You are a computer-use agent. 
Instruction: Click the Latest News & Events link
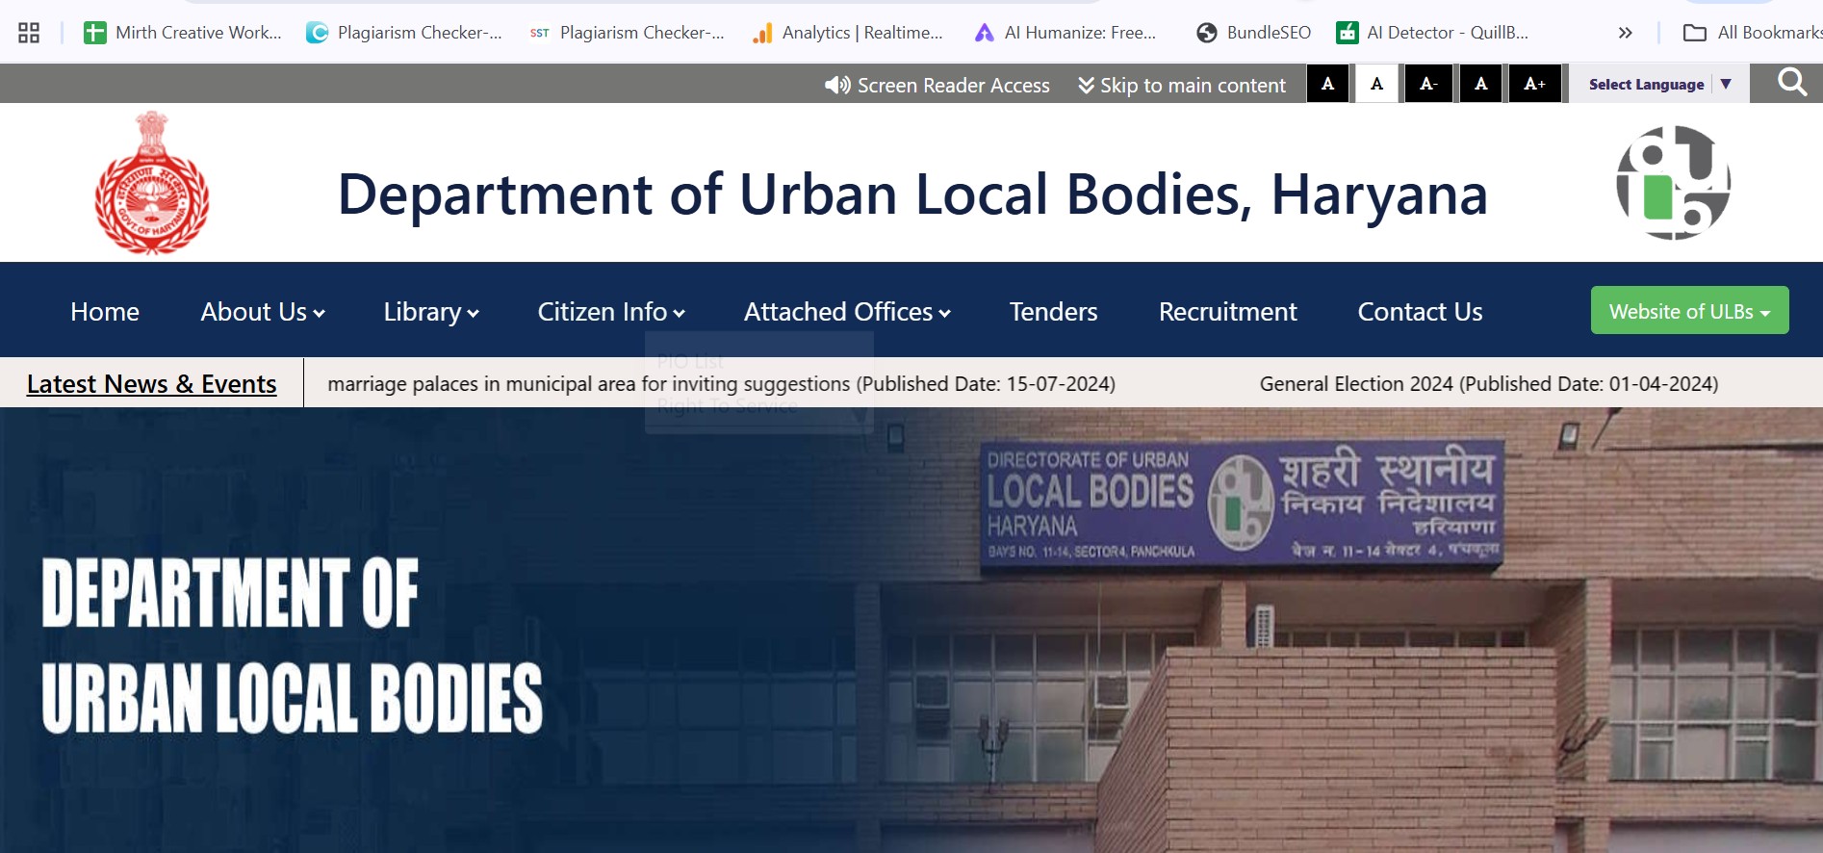pos(151,384)
